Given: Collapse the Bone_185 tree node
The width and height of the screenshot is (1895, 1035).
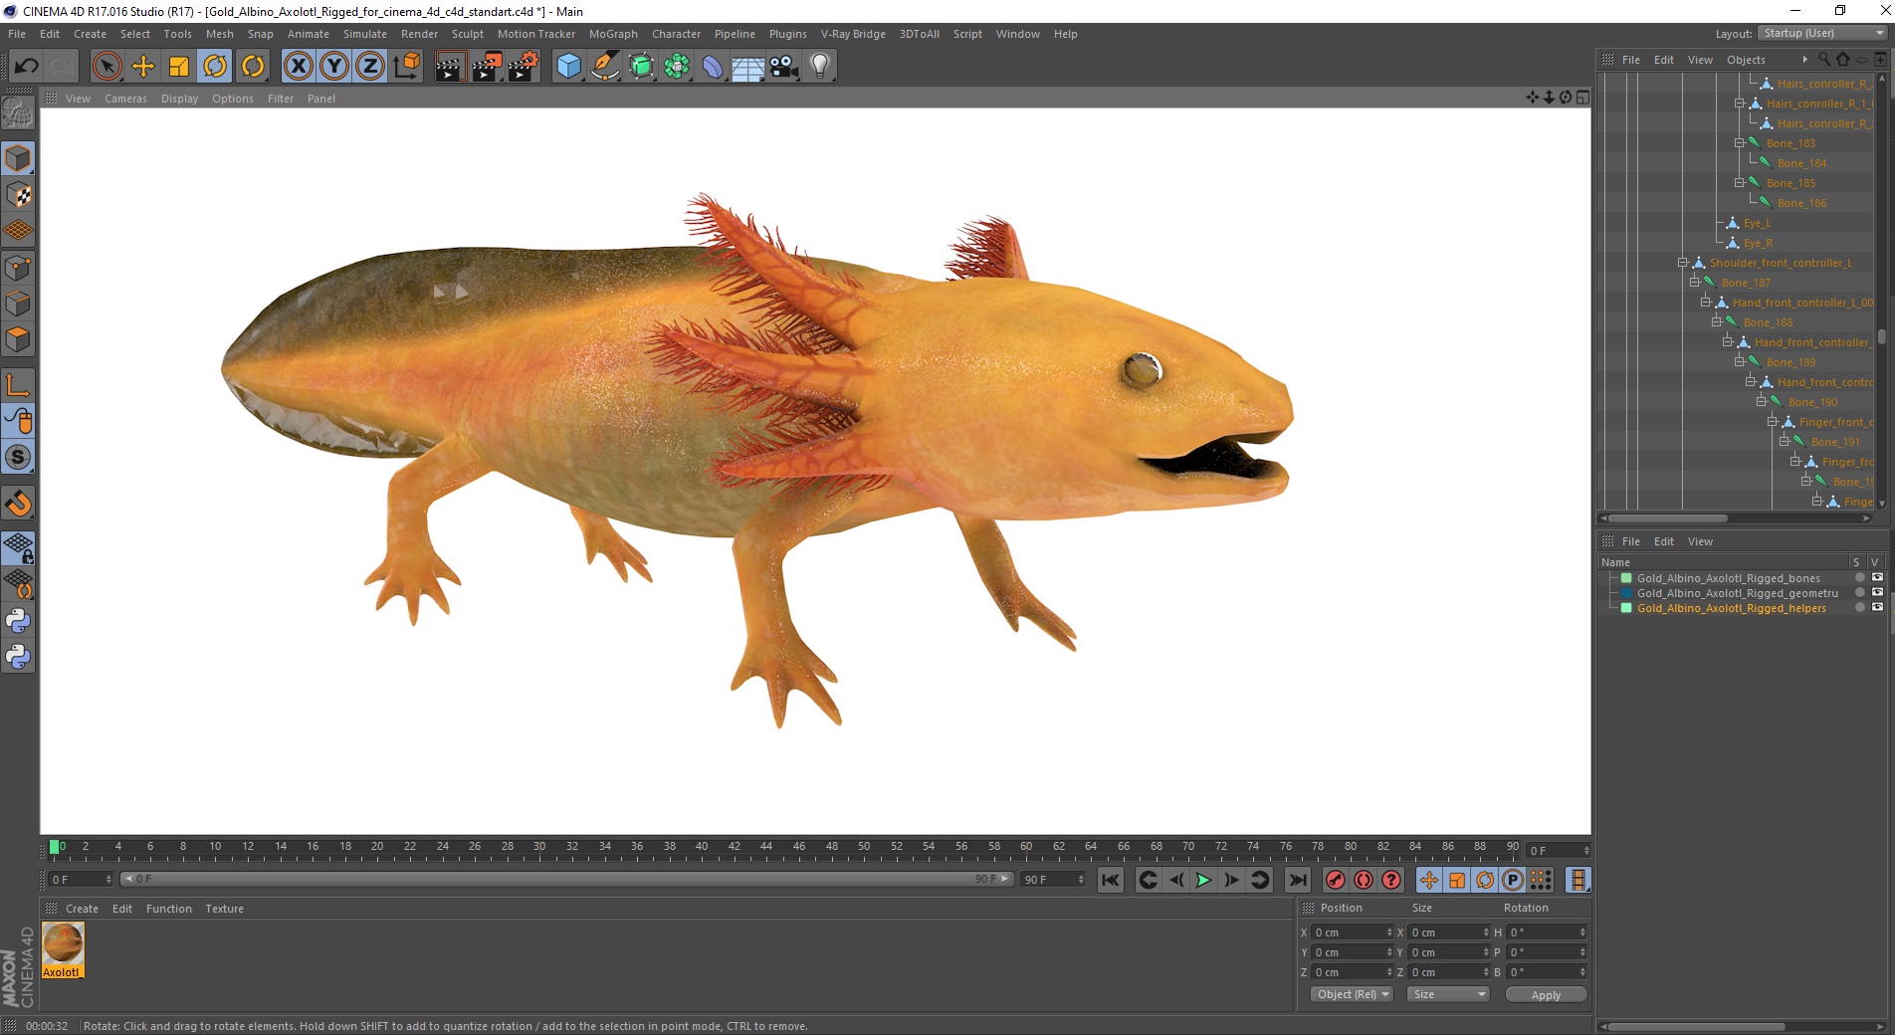Looking at the screenshot, I should coord(1739,183).
